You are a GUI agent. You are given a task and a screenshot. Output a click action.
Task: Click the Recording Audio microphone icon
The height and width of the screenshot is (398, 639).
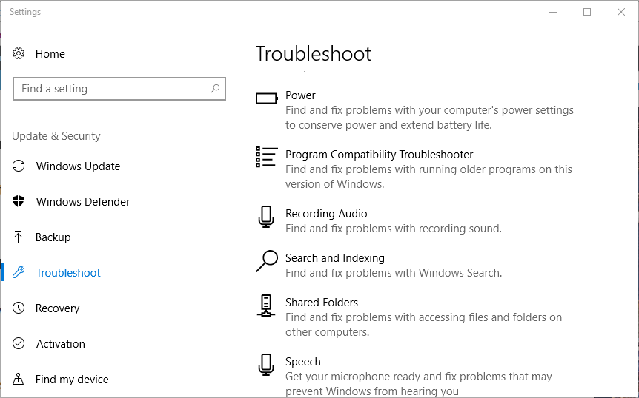click(266, 217)
